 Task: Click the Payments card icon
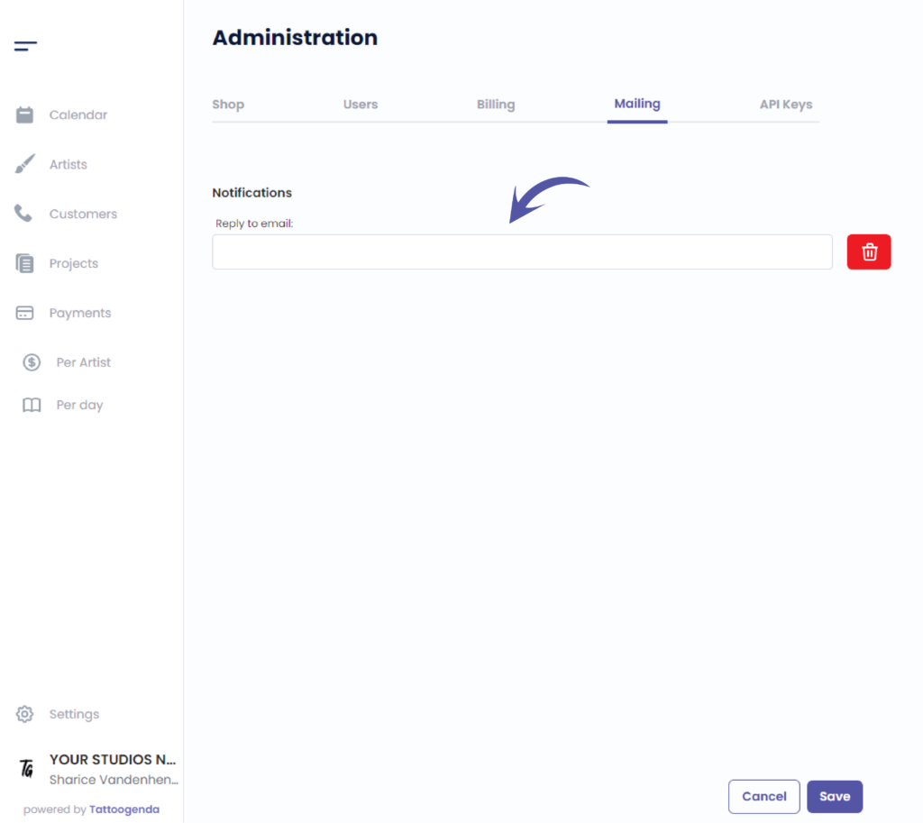pyautogui.click(x=24, y=313)
